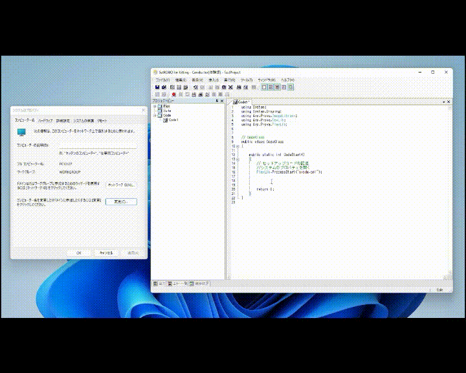The height and width of the screenshot is (373, 466).
Task: Open the editor tab list dropdown arrow
Action: 444,102
